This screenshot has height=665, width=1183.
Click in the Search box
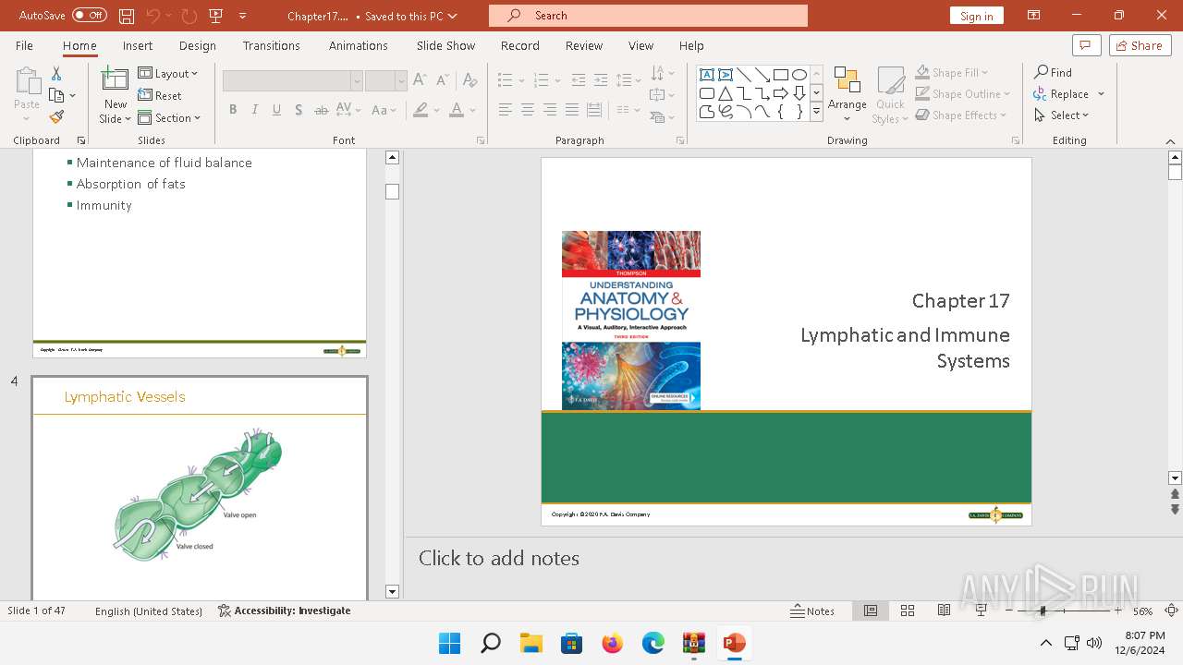coord(648,16)
